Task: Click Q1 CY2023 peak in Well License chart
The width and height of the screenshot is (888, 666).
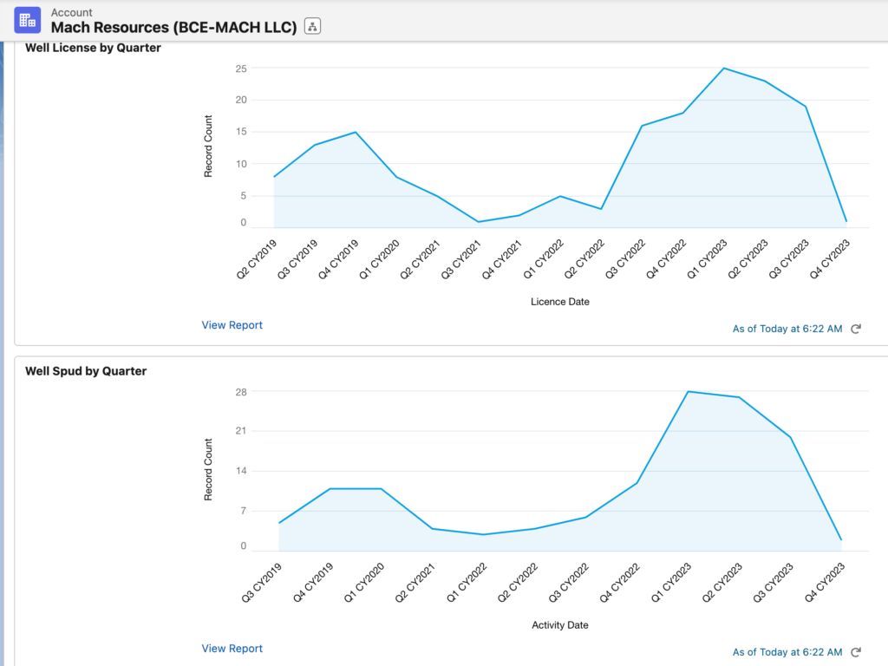Action: click(724, 69)
